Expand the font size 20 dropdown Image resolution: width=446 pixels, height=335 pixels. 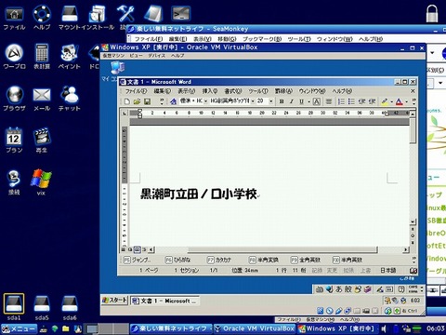(x=271, y=101)
